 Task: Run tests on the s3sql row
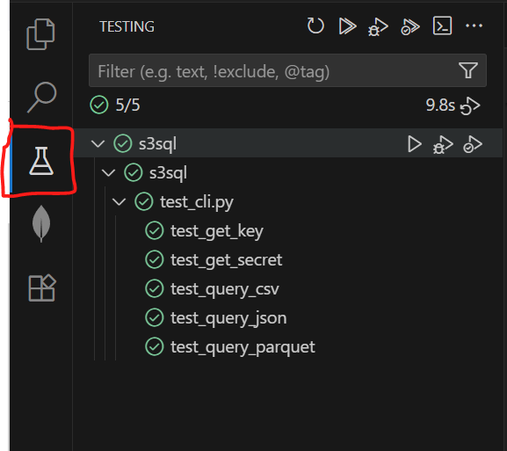pyautogui.click(x=414, y=144)
